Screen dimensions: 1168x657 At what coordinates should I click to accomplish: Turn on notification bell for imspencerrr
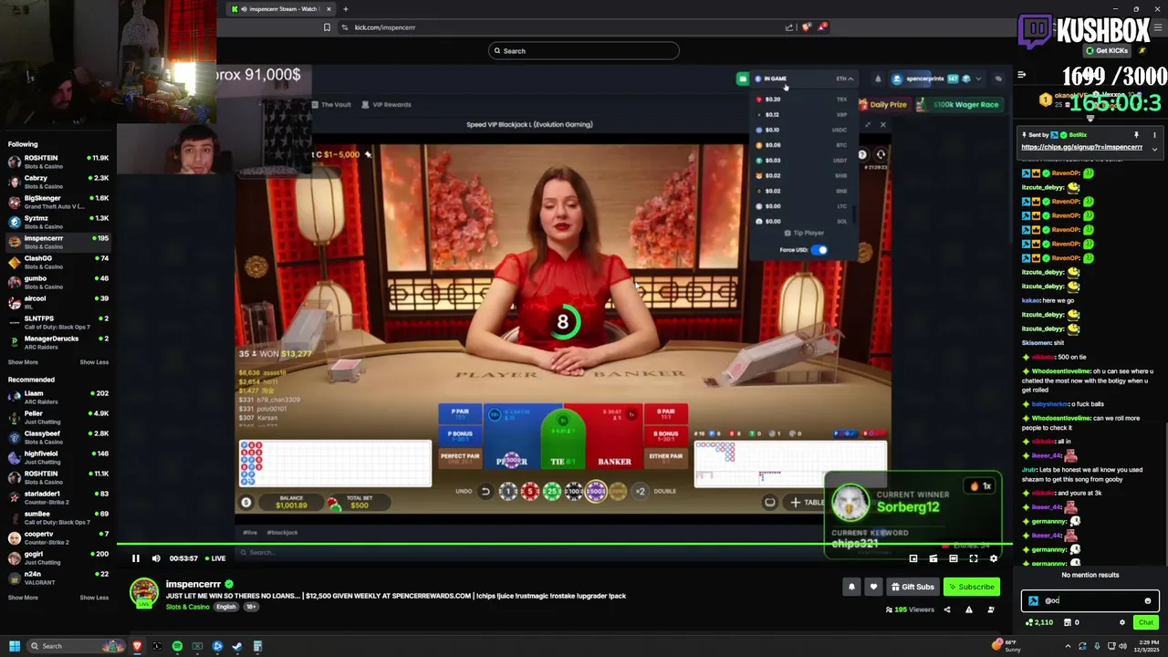tap(851, 587)
